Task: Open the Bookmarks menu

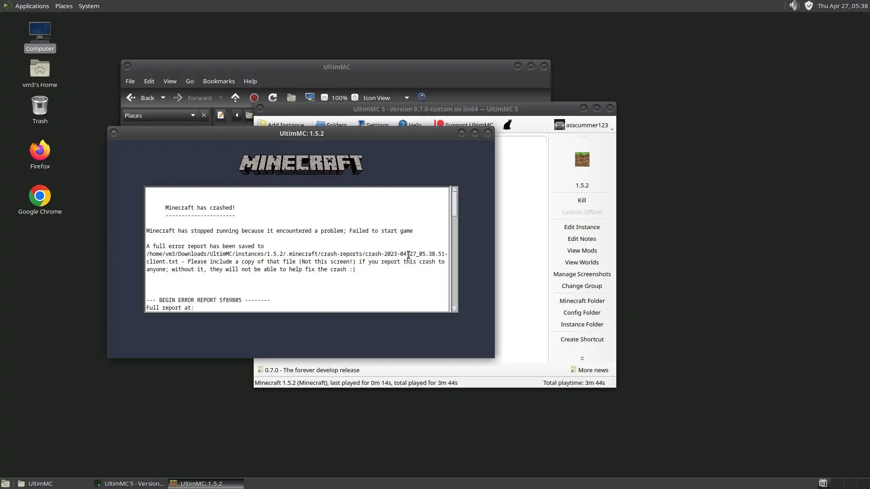Action: click(x=218, y=81)
